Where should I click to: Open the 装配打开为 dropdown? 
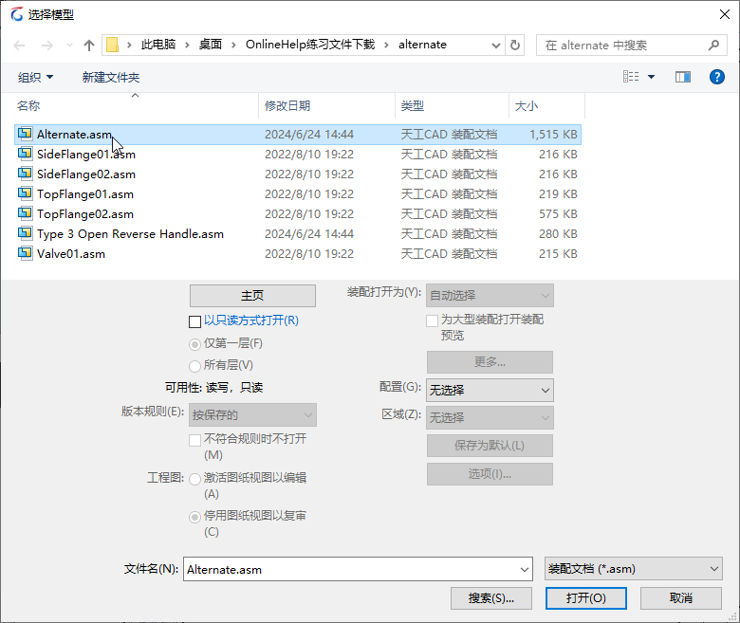click(490, 296)
